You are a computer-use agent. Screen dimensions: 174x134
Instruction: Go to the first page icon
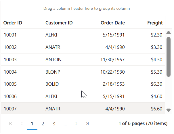tap(11, 124)
